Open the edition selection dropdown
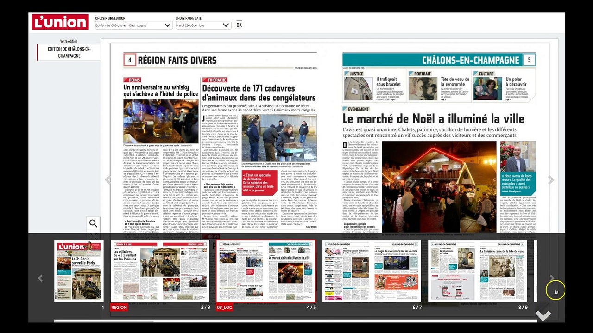The width and height of the screenshot is (593, 333). coord(133,25)
